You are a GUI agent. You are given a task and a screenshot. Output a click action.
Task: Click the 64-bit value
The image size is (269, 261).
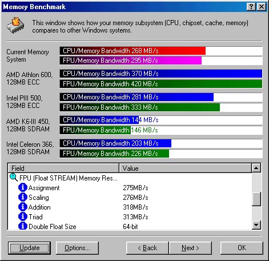[x=130, y=227]
